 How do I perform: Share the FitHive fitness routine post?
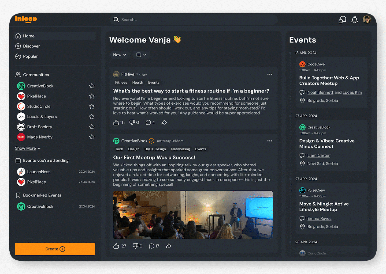pos(164,123)
